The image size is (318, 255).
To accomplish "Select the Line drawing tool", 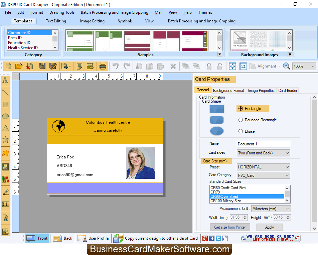I will (x=5, y=93).
